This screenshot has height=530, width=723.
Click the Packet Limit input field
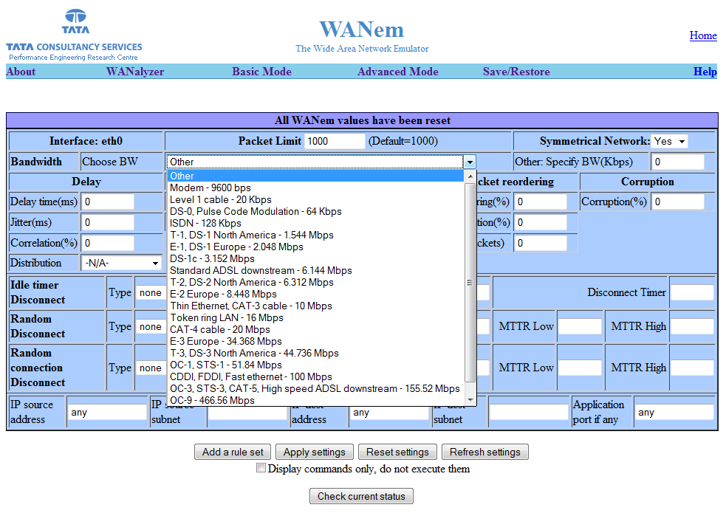[x=333, y=140]
